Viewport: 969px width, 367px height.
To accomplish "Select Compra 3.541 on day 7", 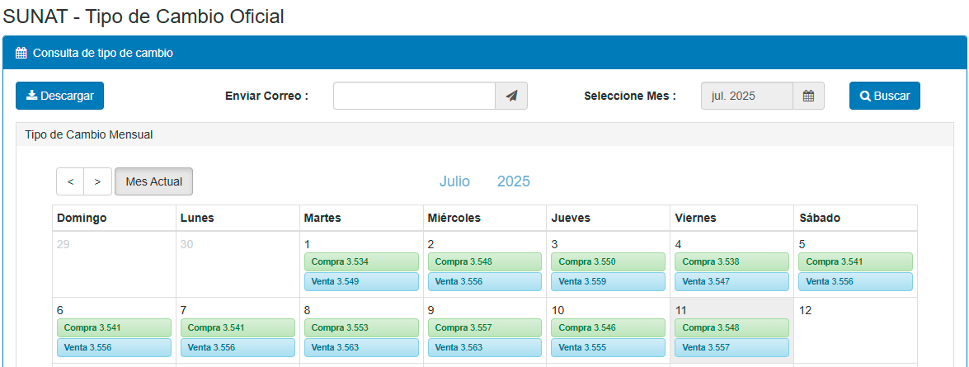I will 238,328.
